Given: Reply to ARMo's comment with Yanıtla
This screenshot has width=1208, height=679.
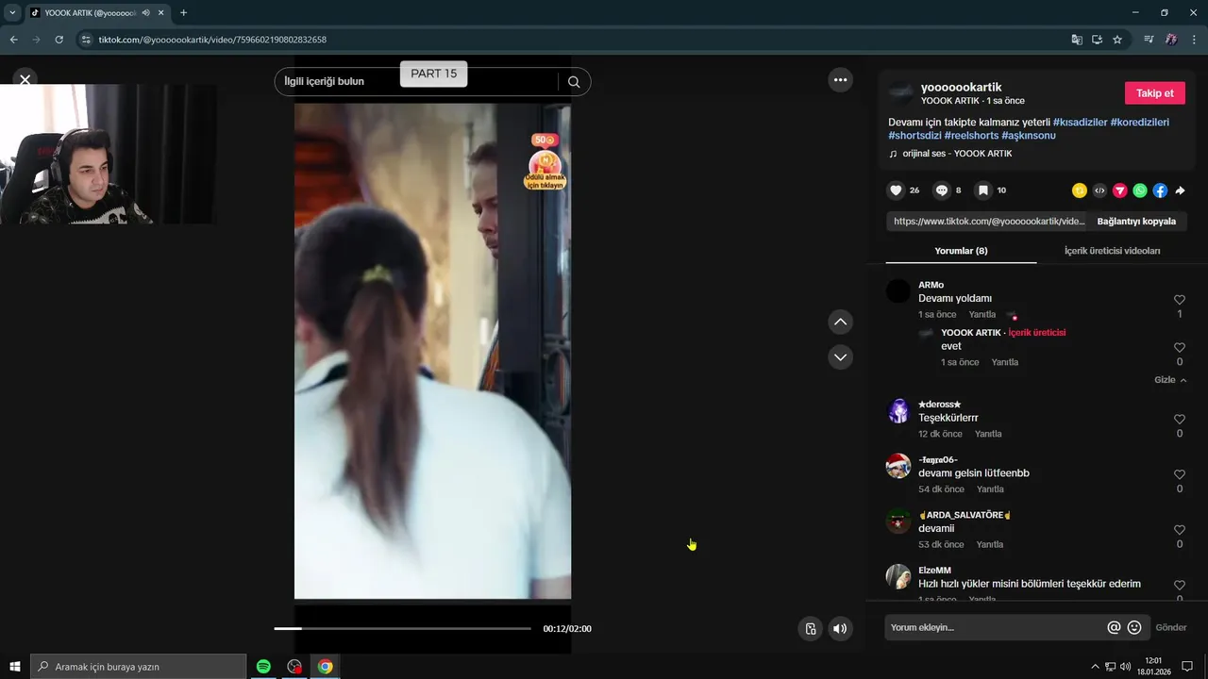Looking at the screenshot, I should point(981,315).
